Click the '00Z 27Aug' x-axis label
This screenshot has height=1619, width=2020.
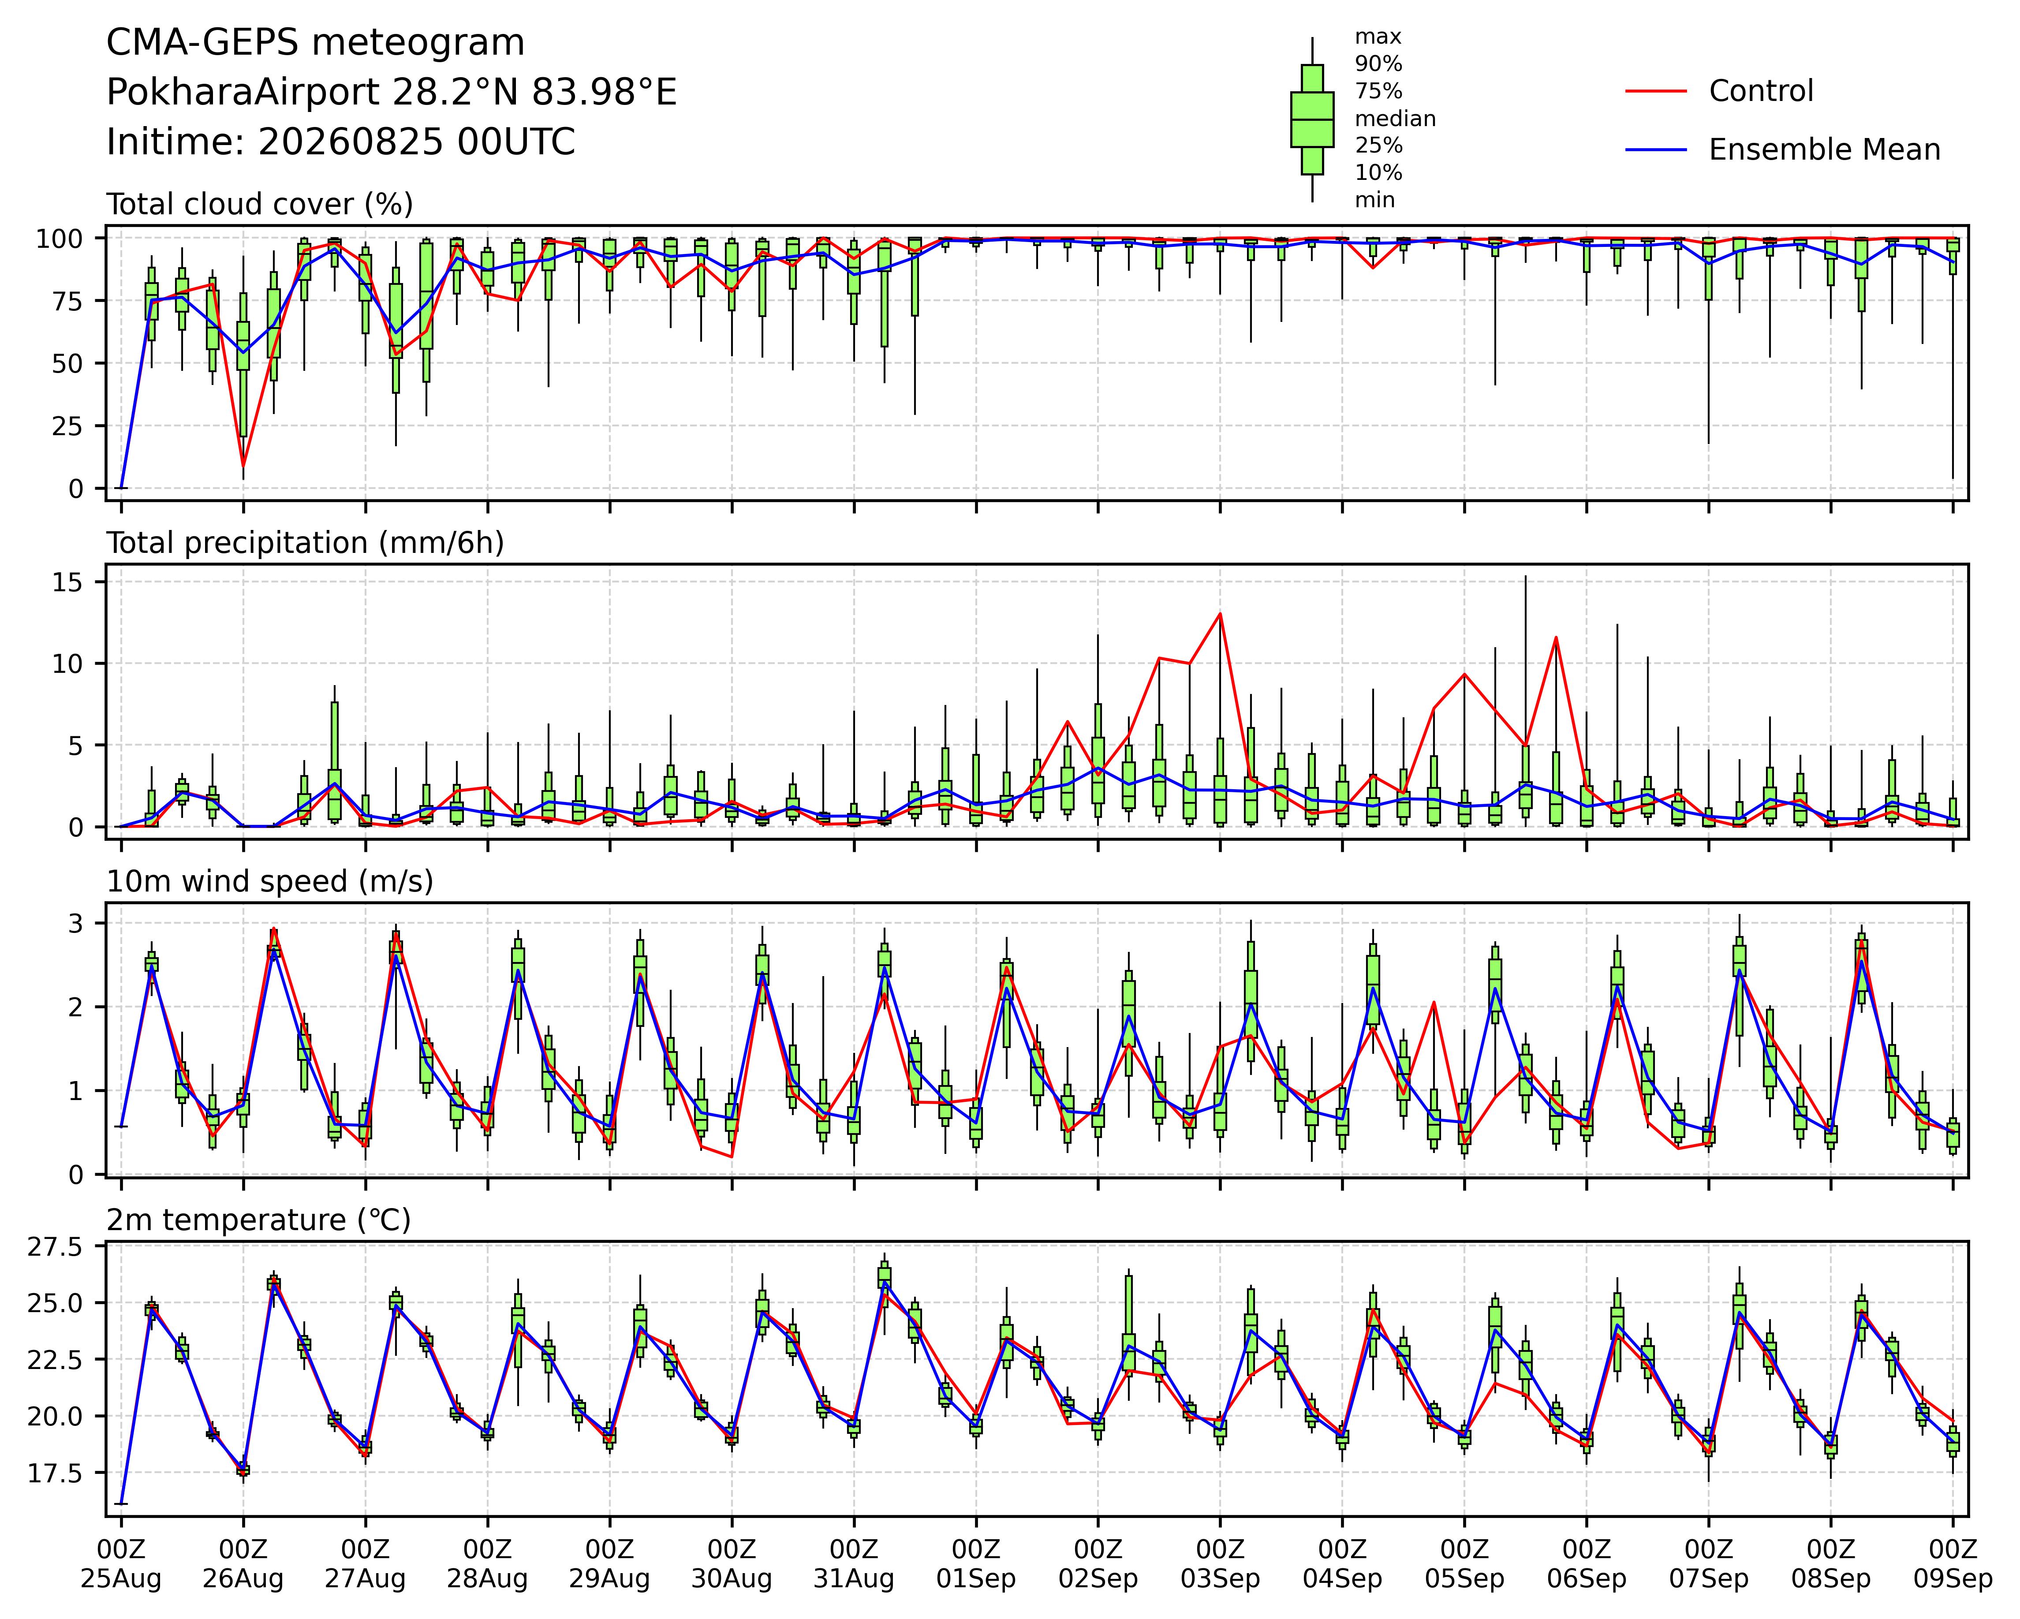pos(366,1564)
